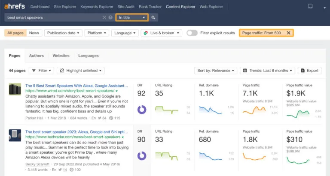Screen dimensions: 330x176
Task: Run search with magnifying glass button
Action: (x=153, y=18)
